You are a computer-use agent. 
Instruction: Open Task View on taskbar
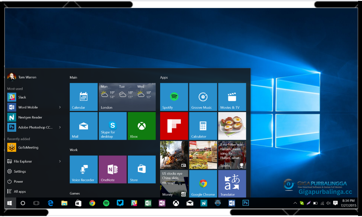point(36,203)
